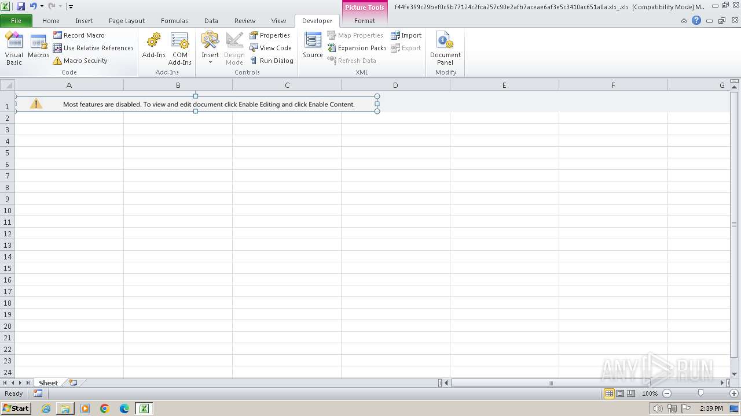Select the warning banner picture
This screenshot has height=416, width=741.
(196, 104)
